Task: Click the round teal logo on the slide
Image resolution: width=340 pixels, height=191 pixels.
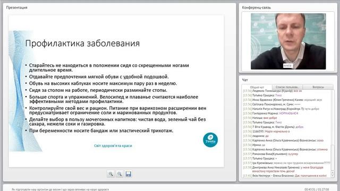Action: pos(210,140)
